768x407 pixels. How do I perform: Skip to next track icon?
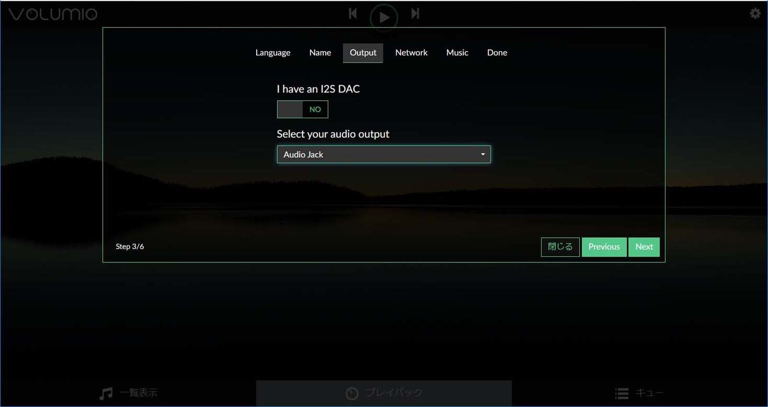click(415, 13)
